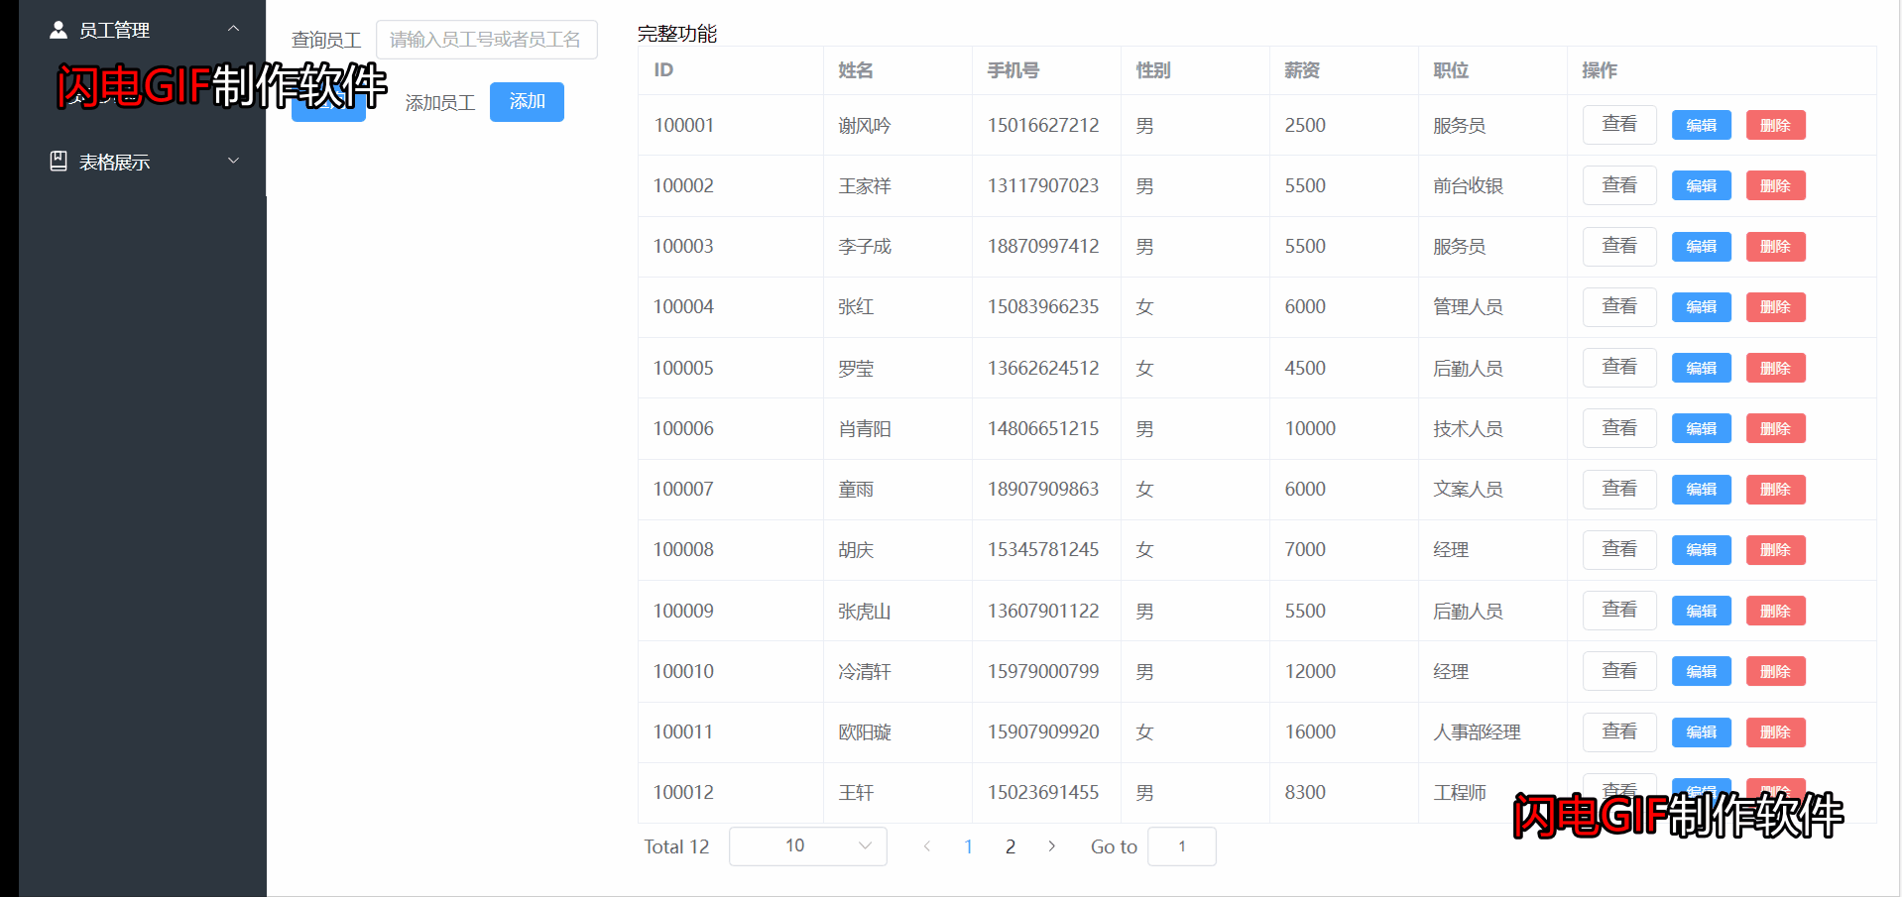Edit employee 童雨 record

[x=1702, y=490]
